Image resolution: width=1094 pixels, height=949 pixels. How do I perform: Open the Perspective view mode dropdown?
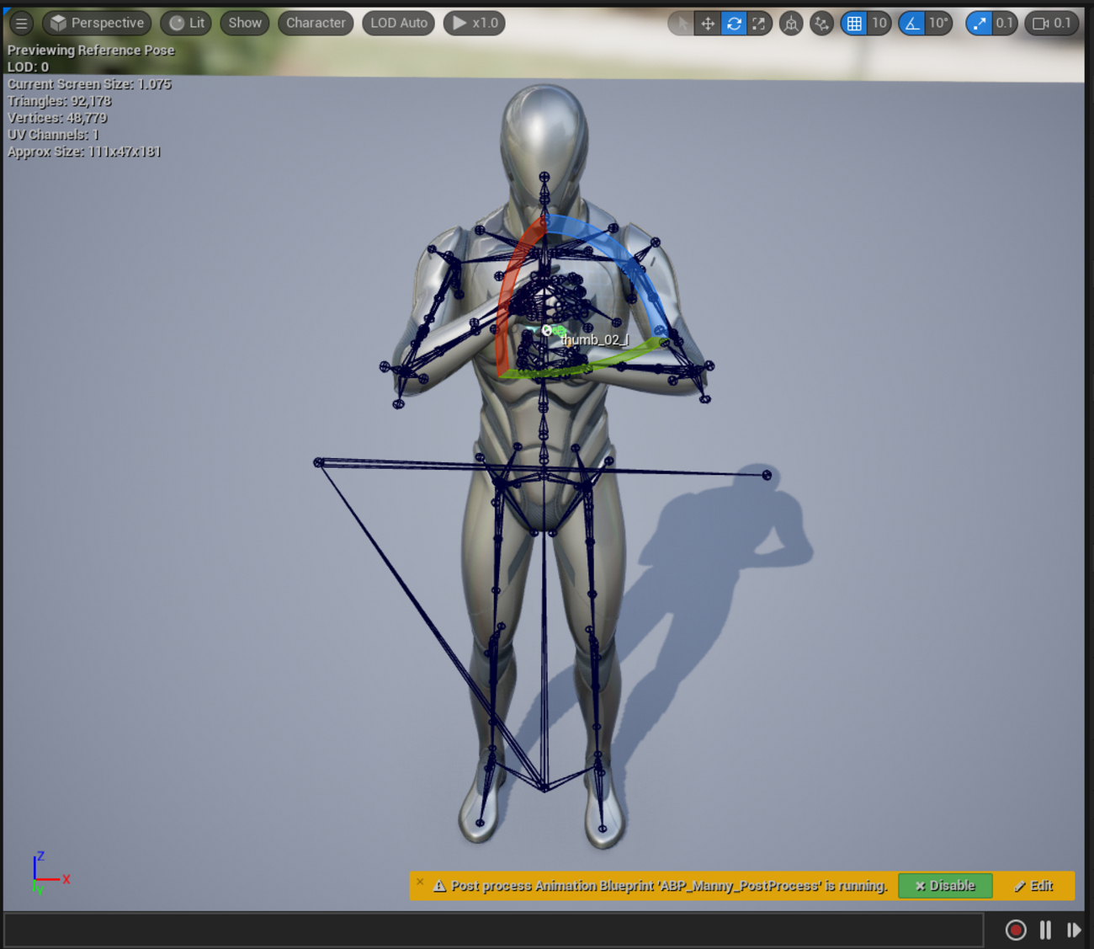pos(97,24)
